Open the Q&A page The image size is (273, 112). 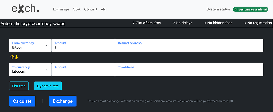[x=77, y=9]
